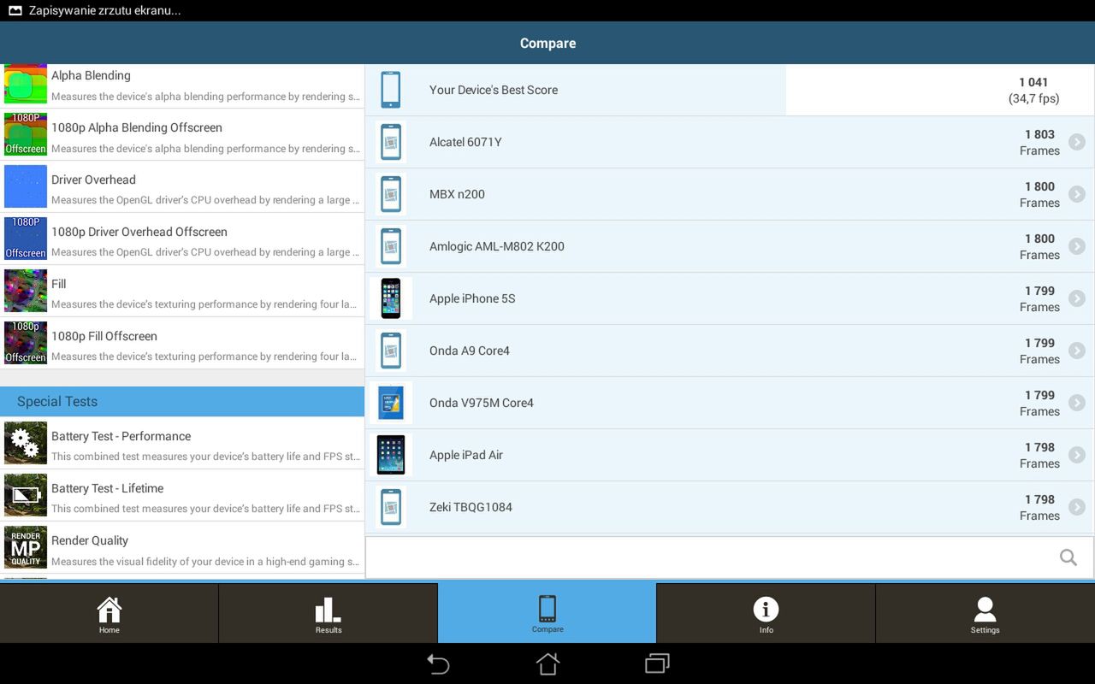
Task: Tap the Apple iPad Air name
Action: pyautogui.click(x=466, y=455)
